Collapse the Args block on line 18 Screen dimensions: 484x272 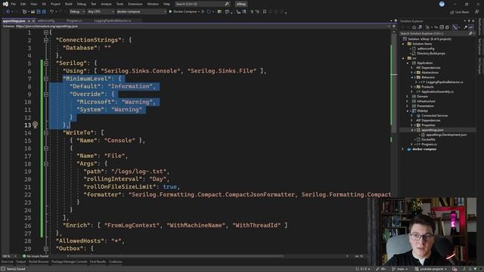tap(46, 164)
